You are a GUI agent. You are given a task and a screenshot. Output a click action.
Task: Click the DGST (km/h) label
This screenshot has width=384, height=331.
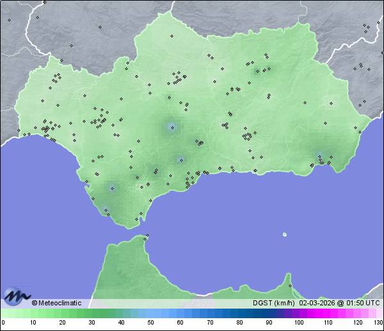[x=273, y=303]
